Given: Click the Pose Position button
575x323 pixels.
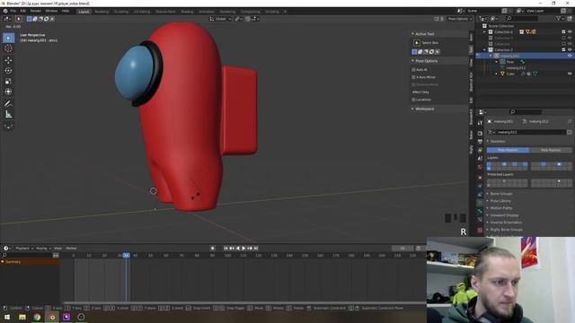Looking at the screenshot, I should pos(508,150).
